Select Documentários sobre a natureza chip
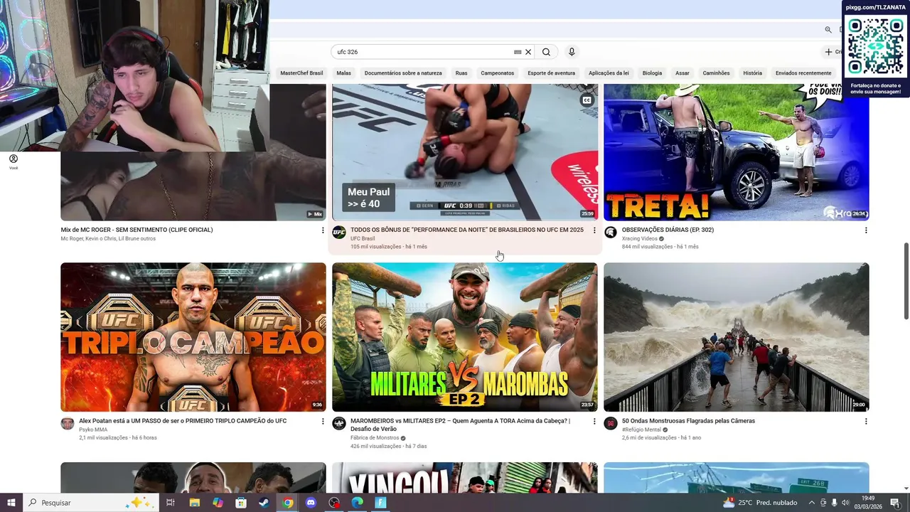This screenshot has width=910, height=512. pos(403,73)
